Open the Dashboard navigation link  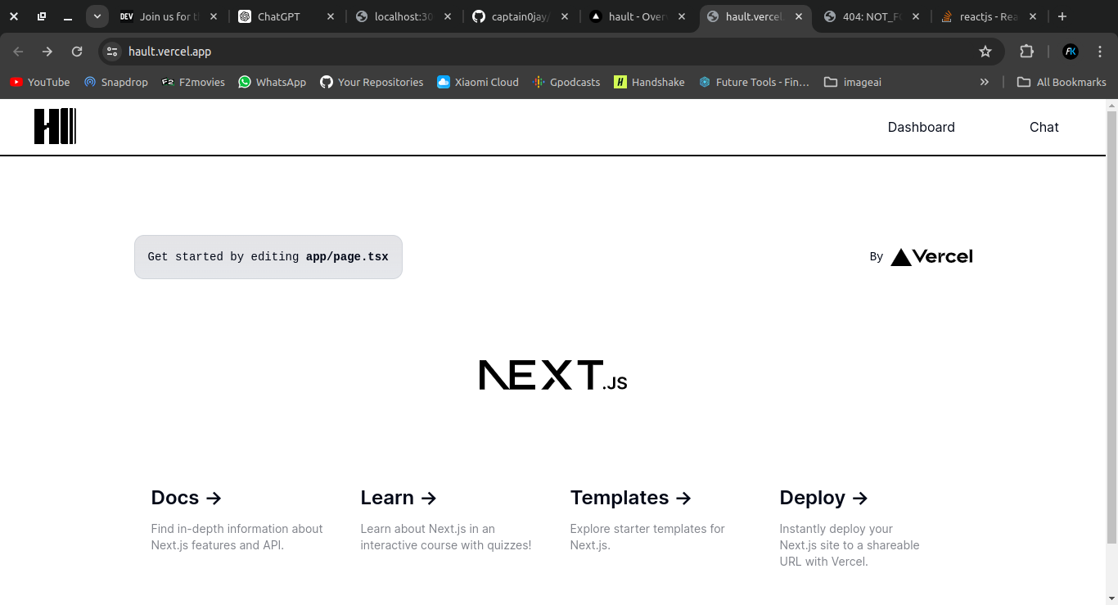pyautogui.click(x=921, y=127)
